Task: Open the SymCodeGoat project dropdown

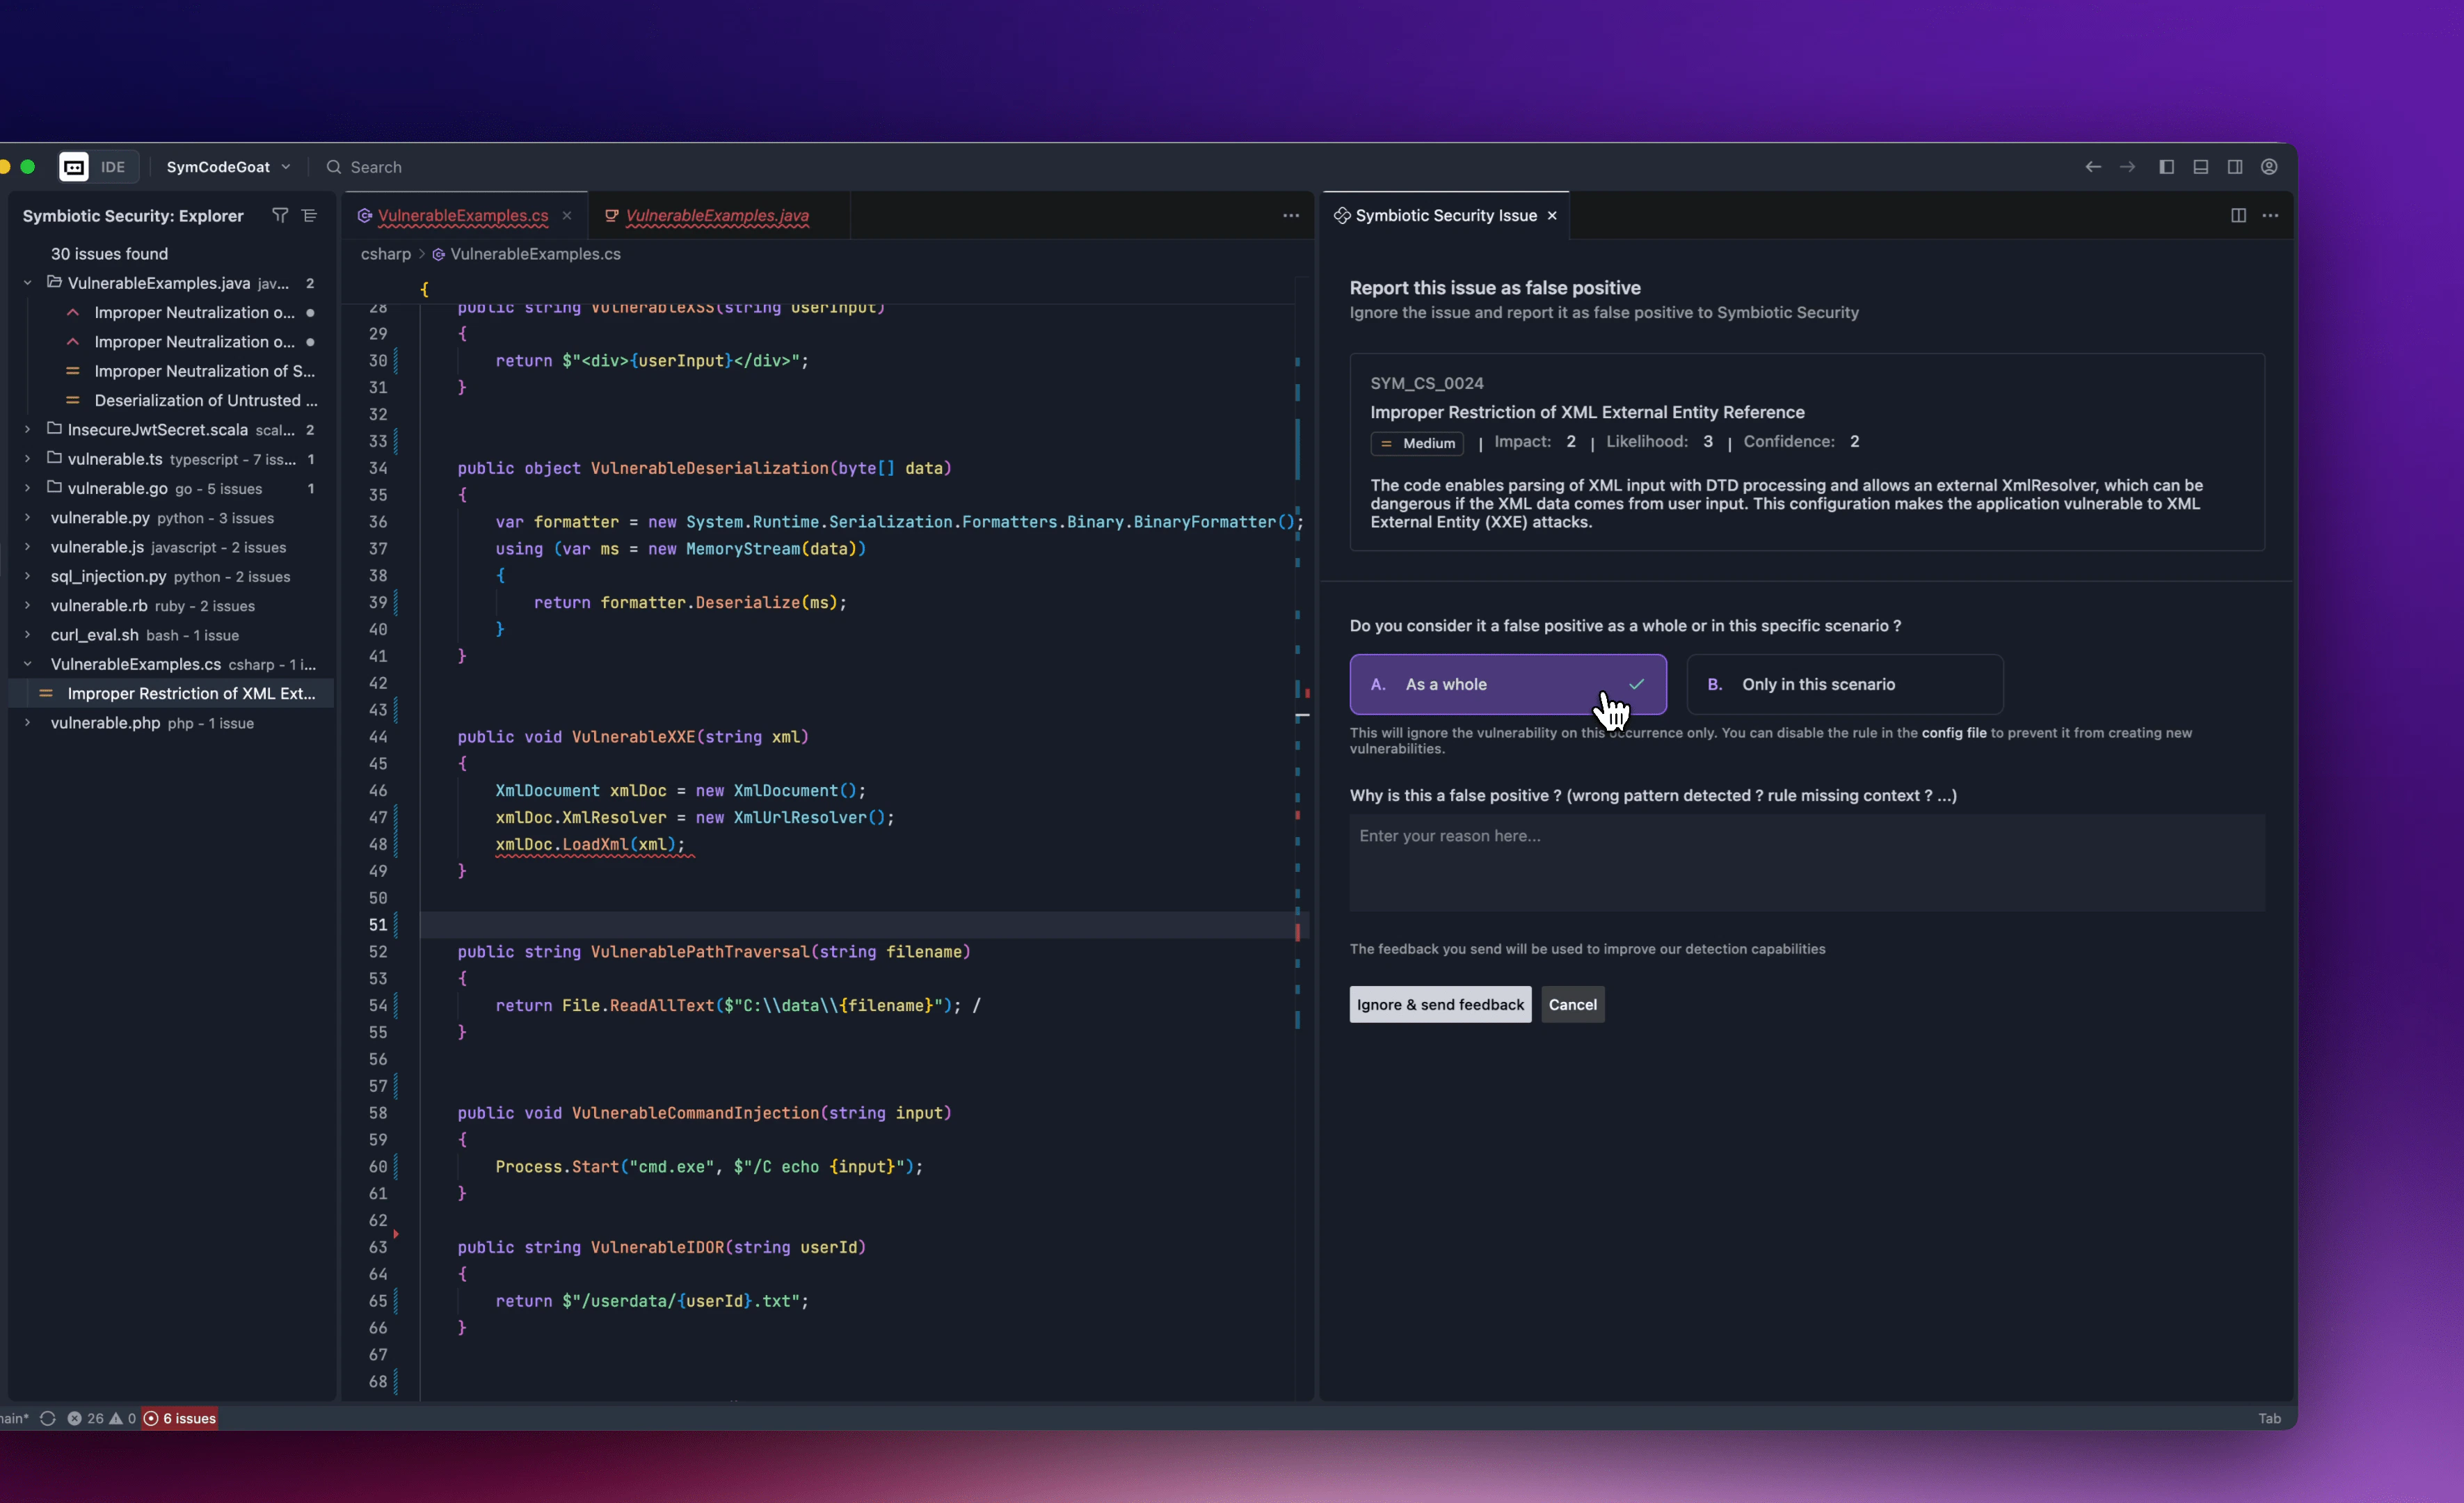Action: click(x=228, y=167)
